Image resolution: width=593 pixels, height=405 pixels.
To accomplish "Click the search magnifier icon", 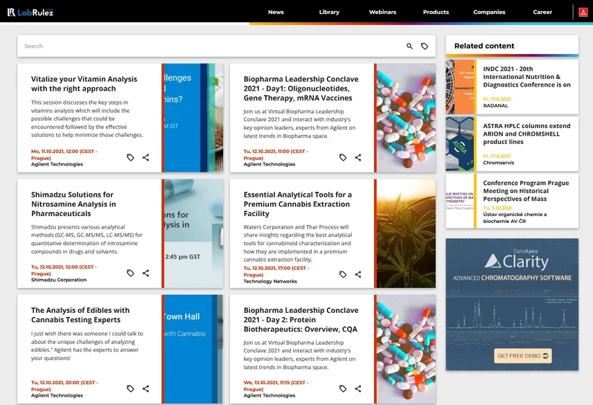I will click(x=409, y=46).
